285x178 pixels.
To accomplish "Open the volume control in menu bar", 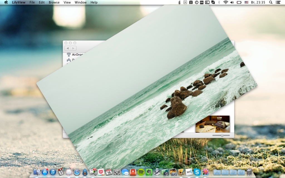I will [x=232, y=2].
